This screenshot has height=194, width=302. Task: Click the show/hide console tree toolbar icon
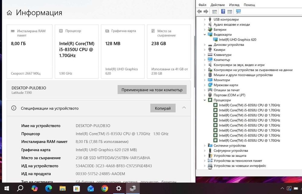click(214, 11)
